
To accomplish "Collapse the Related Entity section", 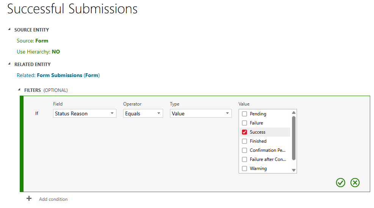I will 9,64.
